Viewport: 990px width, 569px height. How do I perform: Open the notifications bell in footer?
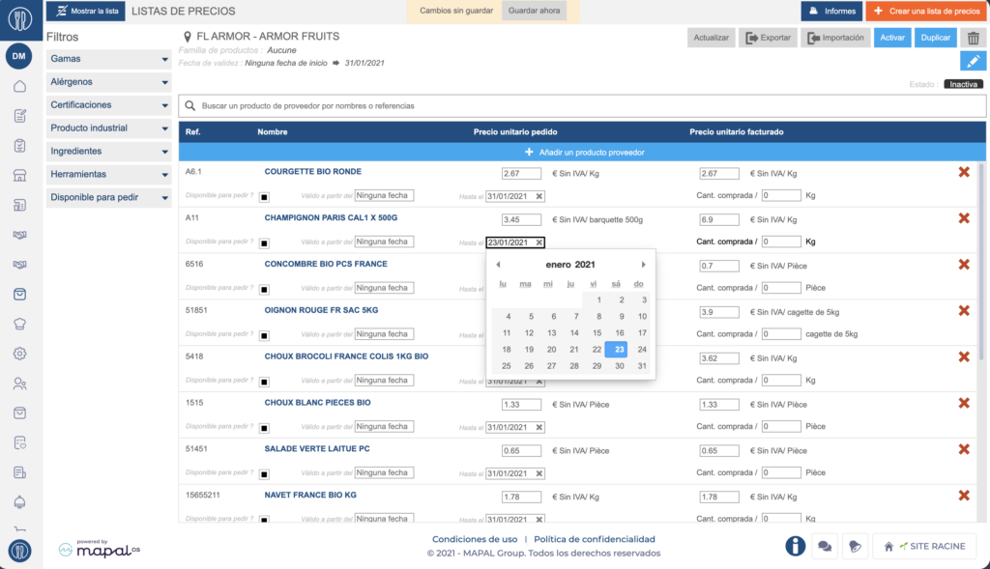(x=855, y=546)
